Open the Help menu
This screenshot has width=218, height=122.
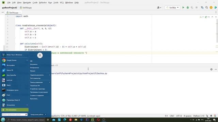pos(76,2)
